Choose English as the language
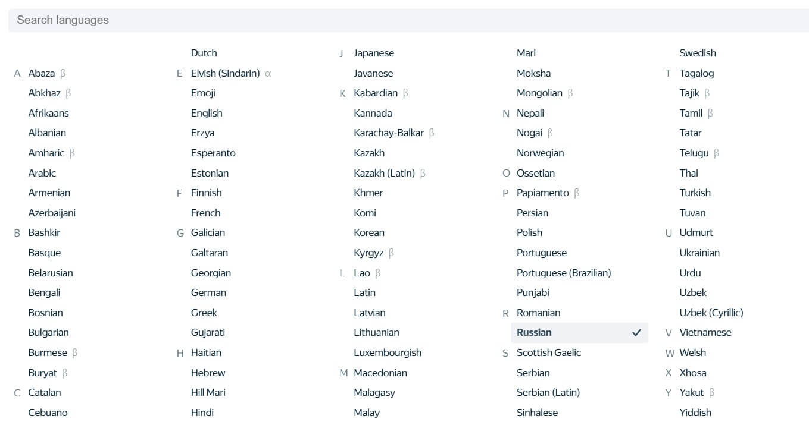 [x=207, y=113]
